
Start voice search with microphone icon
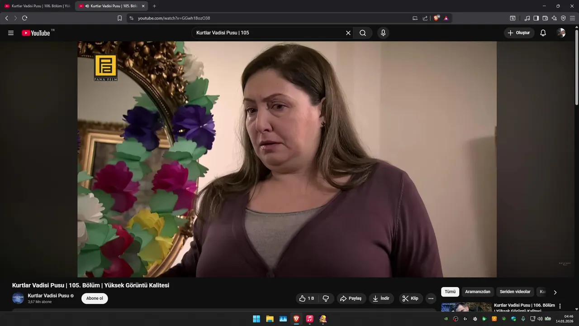point(383,33)
